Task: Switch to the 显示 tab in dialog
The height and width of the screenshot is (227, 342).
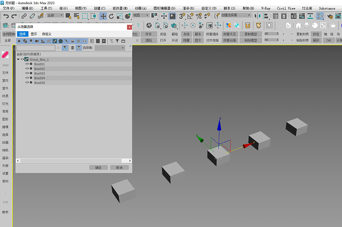Action: pyautogui.click(x=34, y=34)
